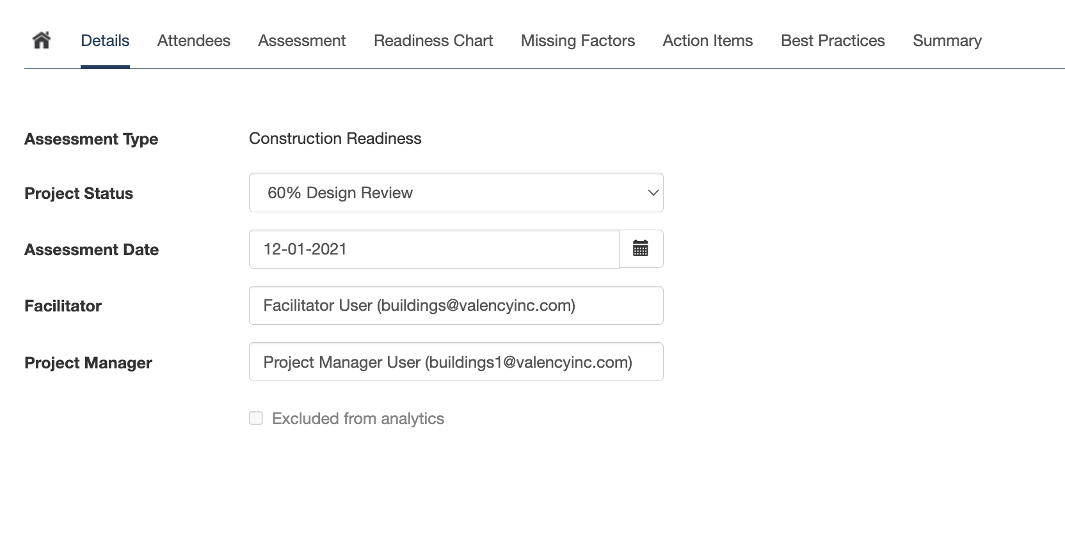The image size is (1065, 550).
Task: Click the bold Project Manager label
Action: [88, 363]
